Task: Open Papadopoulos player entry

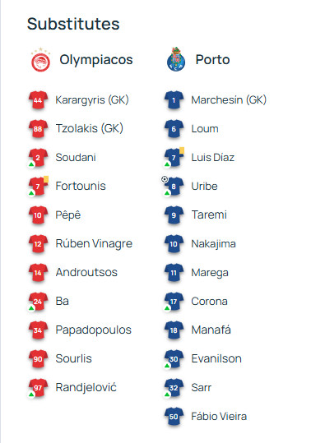Action: (x=93, y=330)
